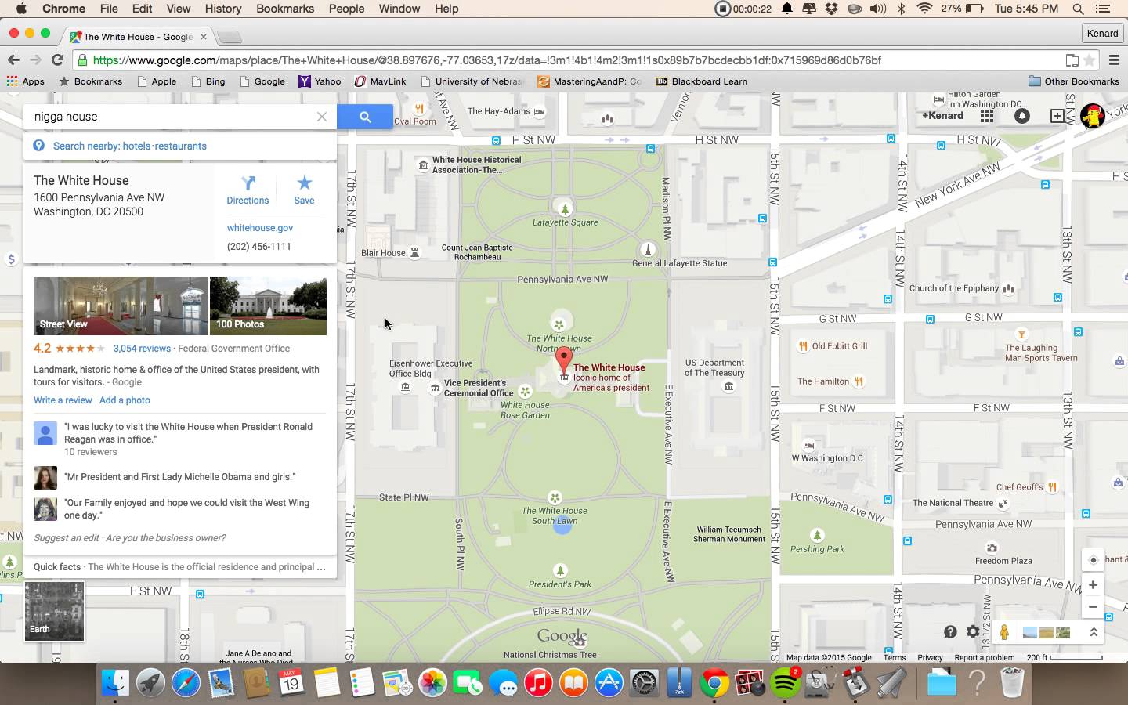Zoom in on the map
This screenshot has height=705, width=1128.
pyautogui.click(x=1093, y=584)
